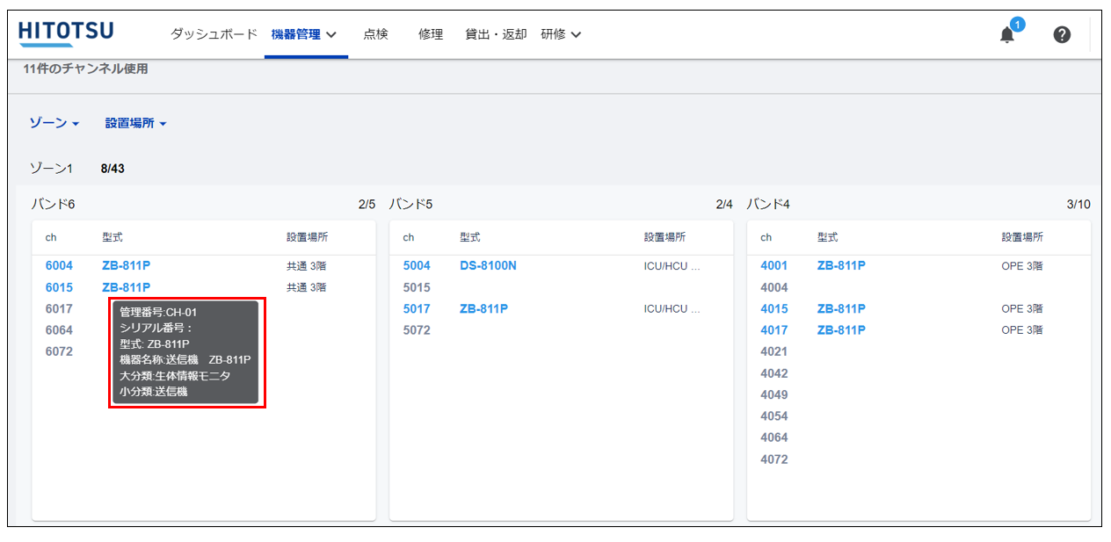Click the バンド5 band title

(x=410, y=204)
